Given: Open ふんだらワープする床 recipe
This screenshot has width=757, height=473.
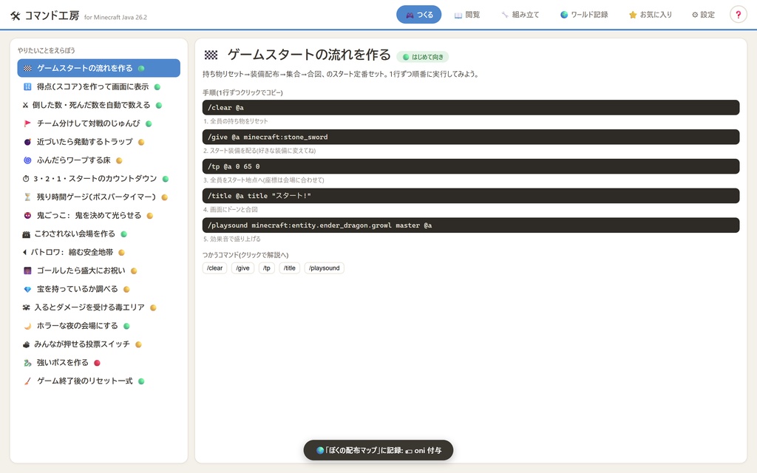Looking at the screenshot, I should pos(99,160).
